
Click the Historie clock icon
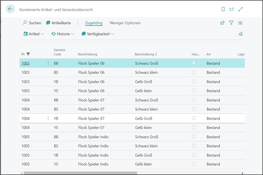coord(53,34)
